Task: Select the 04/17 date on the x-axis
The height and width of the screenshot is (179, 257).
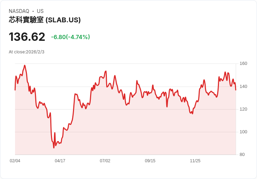Action: 60,161
